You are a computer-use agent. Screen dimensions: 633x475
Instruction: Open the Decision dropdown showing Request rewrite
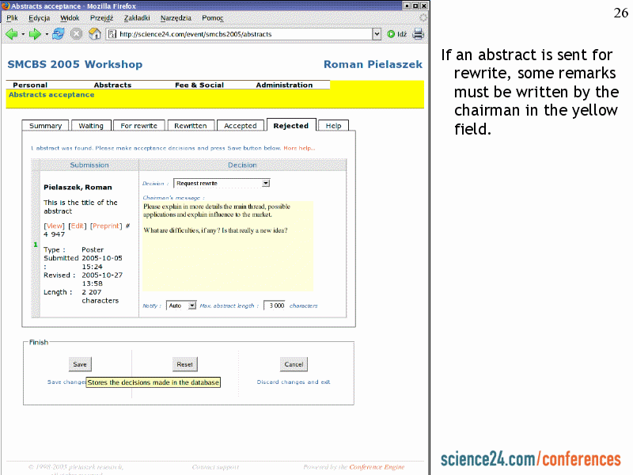(x=222, y=183)
